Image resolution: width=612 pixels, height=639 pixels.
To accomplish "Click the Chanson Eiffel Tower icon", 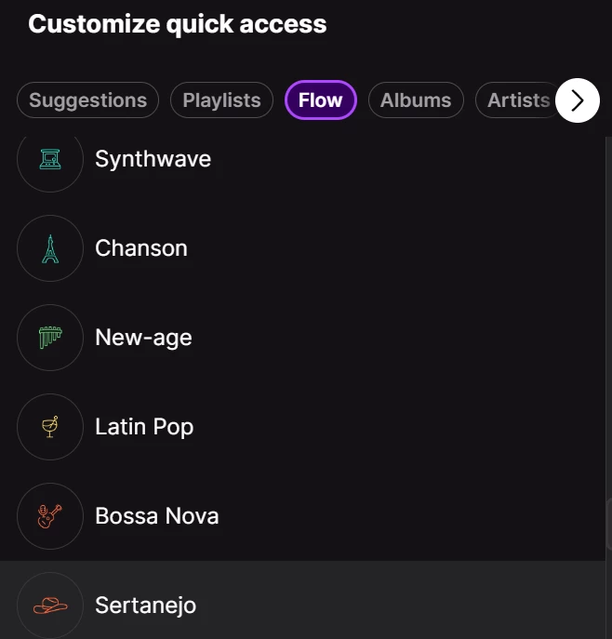I will click(50, 248).
